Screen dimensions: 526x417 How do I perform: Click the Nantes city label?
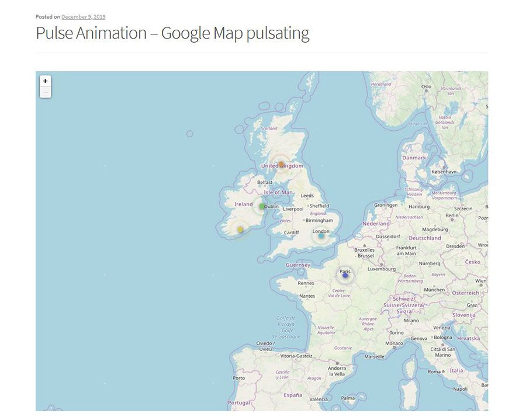tap(307, 296)
